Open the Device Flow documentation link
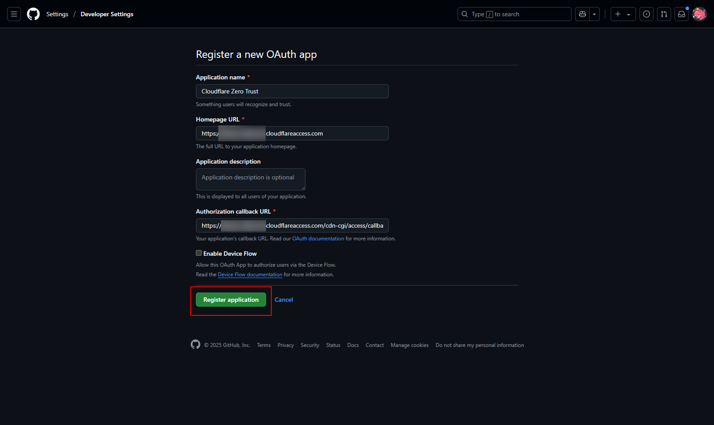This screenshot has height=425, width=714. (250, 275)
